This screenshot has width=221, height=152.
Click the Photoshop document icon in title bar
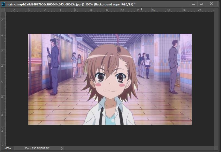pyautogui.click(x=3, y=4)
